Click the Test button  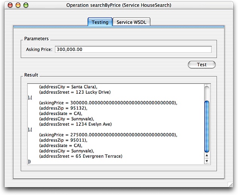[202, 65]
